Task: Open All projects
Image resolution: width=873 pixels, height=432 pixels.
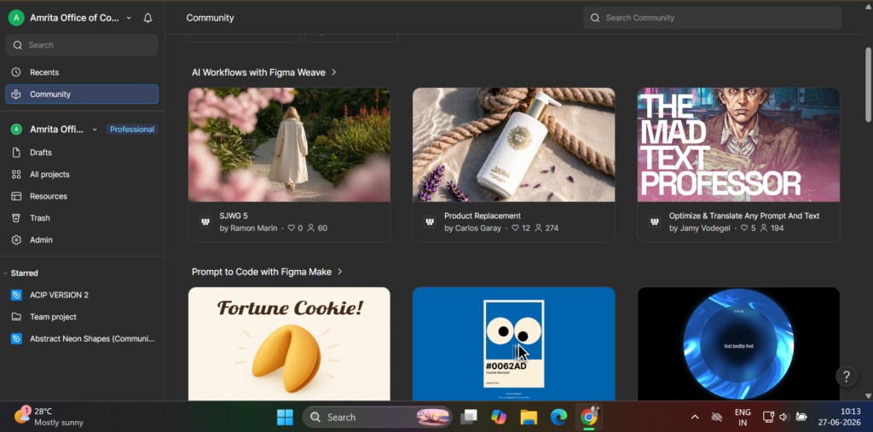Action: coord(82,174)
